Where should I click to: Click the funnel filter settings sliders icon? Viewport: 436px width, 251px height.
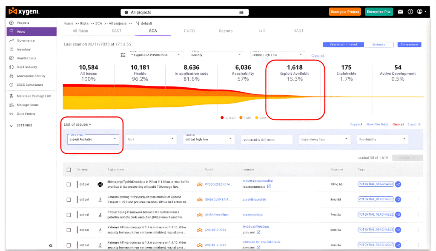(x=123, y=55)
